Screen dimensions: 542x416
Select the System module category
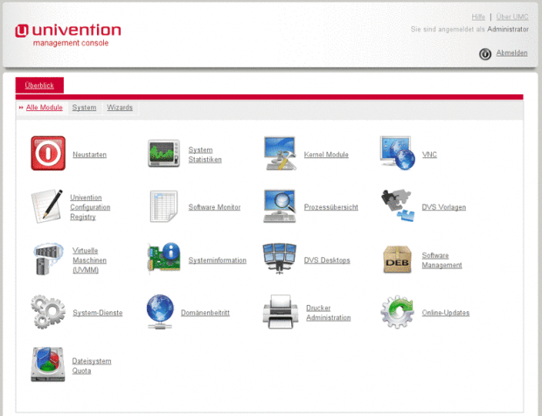pos(84,107)
